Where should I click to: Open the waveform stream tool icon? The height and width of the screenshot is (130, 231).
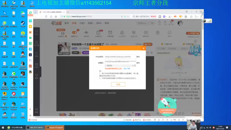tap(86, 33)
